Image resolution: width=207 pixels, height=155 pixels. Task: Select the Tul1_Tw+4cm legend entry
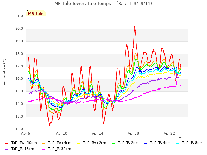click(57, 143)
